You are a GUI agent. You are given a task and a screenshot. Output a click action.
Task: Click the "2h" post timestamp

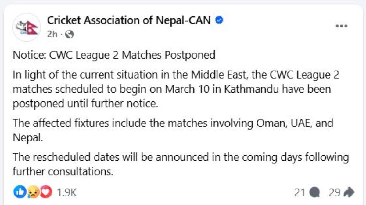point(52,35)
